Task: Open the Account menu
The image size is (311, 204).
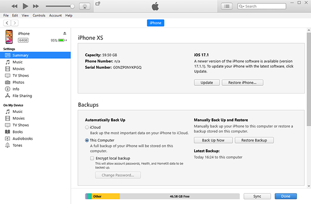Action: click(x=56, y=15)
